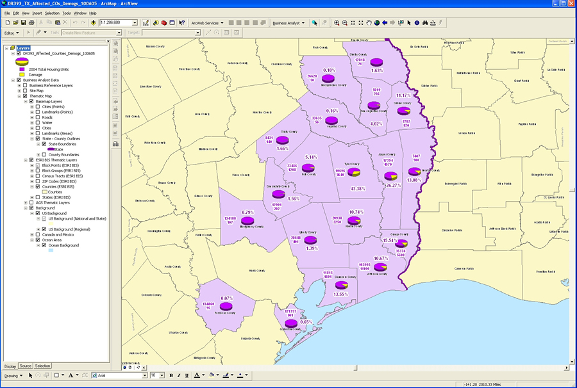577x388 pixels.
Task: Collapse the Background group node
Action: 26,208
